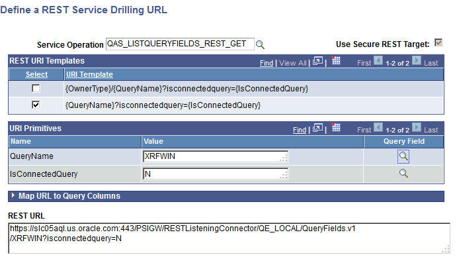Show previous row in REST URI Templates
This screenshot has height=257, width=457.
click(x=378, y=61)
